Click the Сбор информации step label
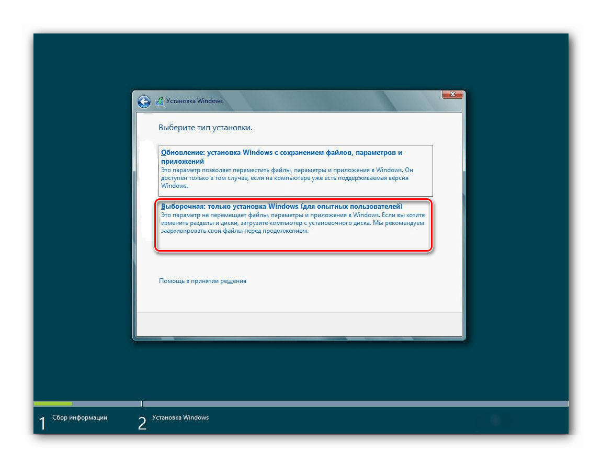 [x=80, y=417]
